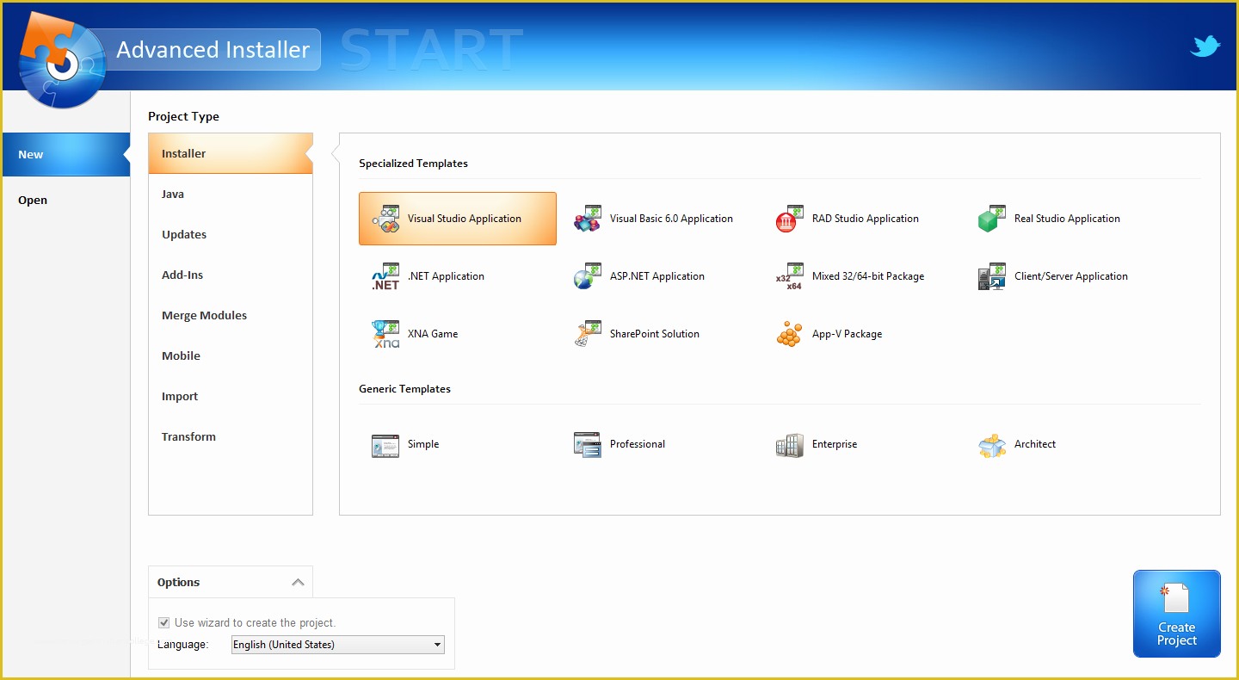Select the ASP.NET Application globe icon
This screenshot has height=680, width=1239.
(x=588, y=276)
